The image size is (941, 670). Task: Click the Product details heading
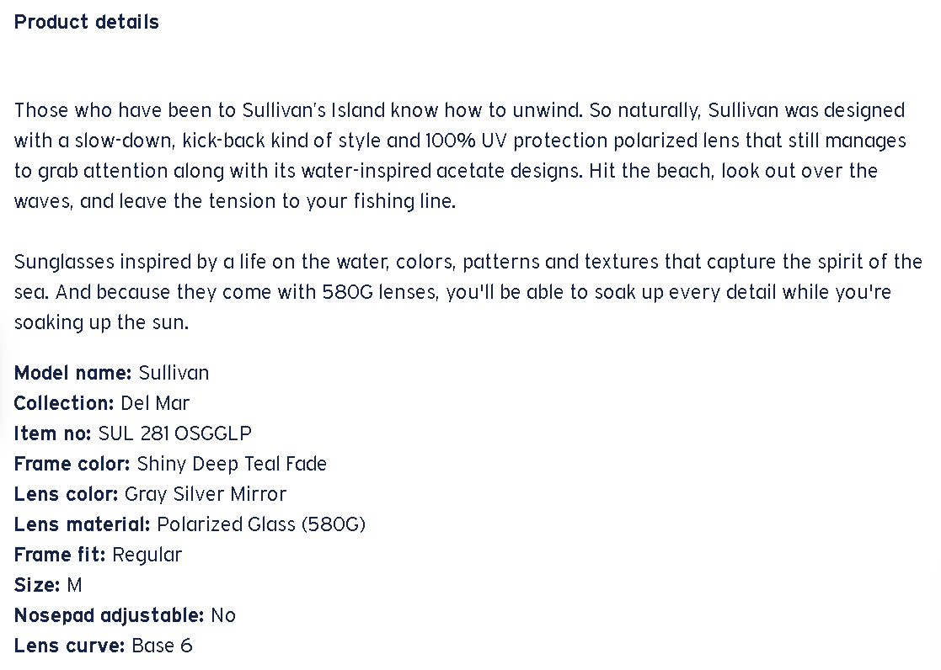[x=87, y=22]
